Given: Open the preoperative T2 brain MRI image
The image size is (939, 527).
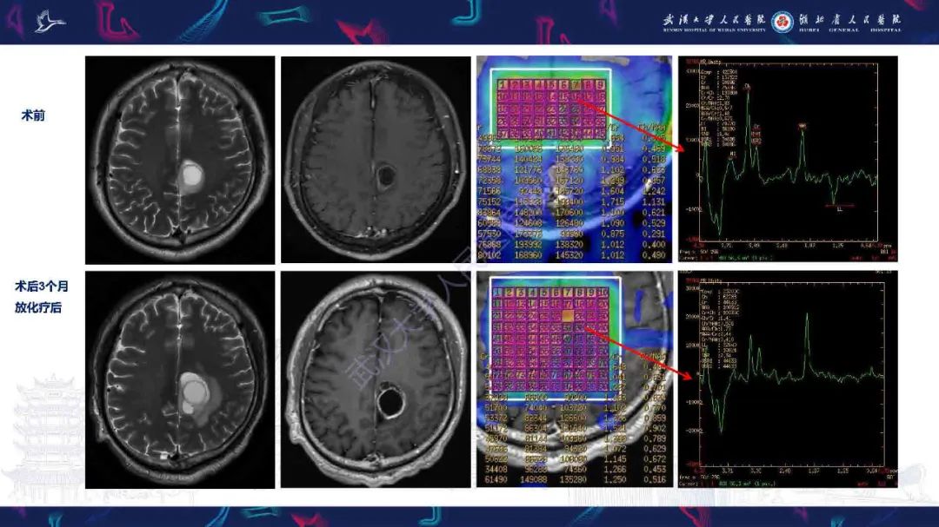Looking at the screenshot, I should (180, 160).
